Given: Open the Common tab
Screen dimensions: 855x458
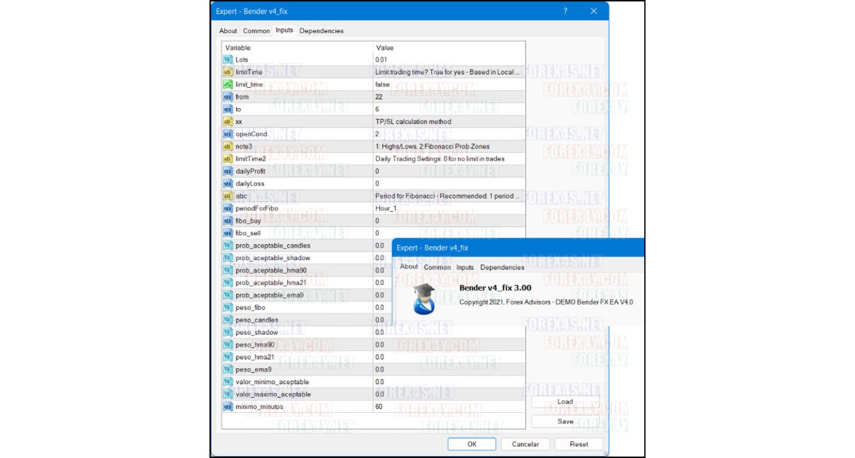Looking at the screenshot, I should [x=256, y=31].
